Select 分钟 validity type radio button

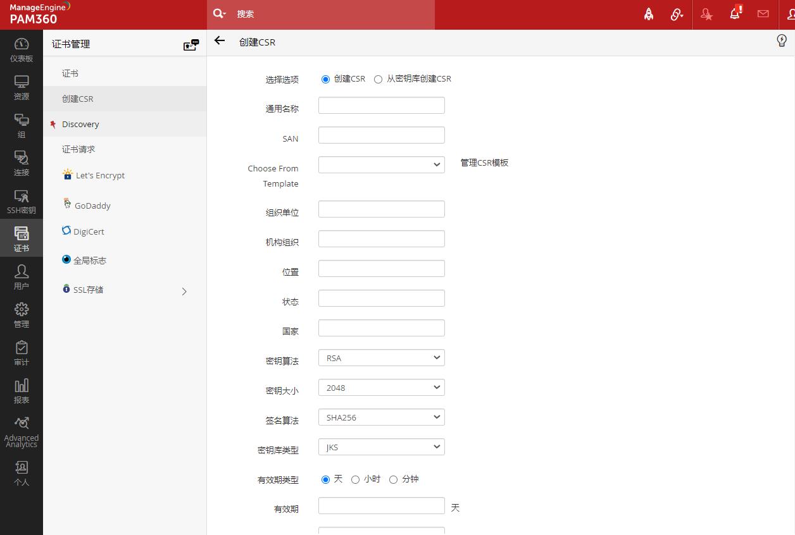(394, 480)
